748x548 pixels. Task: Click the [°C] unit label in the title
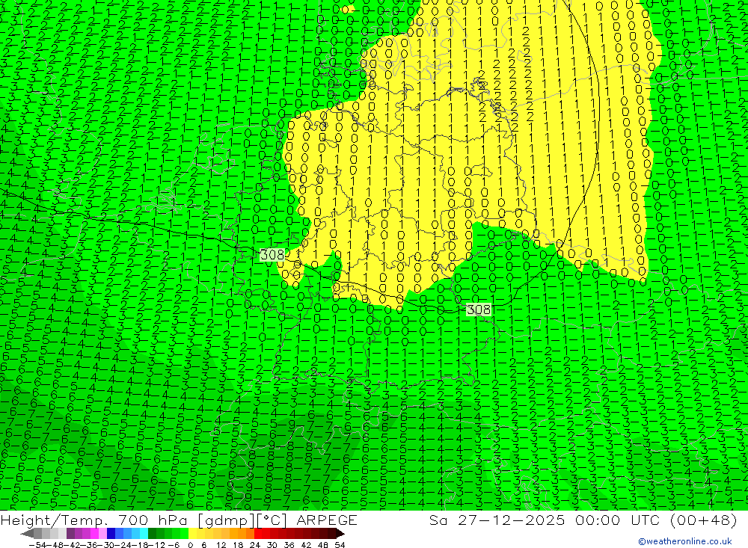(x=272, y=520)
